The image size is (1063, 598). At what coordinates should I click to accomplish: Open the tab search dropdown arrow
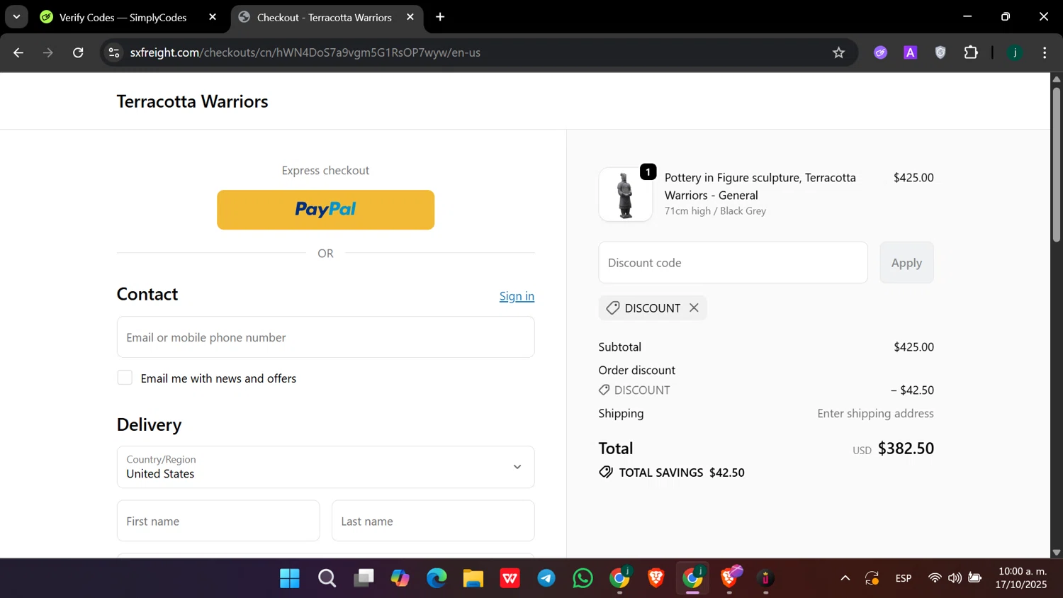[x=16, y=17]
